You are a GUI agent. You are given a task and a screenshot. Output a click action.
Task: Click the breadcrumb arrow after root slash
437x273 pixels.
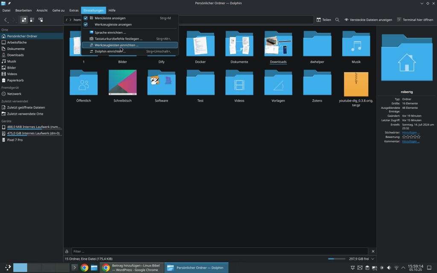point(71,20)
